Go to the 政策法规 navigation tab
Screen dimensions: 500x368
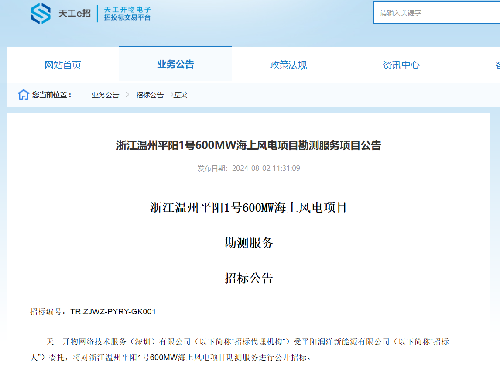288,65
